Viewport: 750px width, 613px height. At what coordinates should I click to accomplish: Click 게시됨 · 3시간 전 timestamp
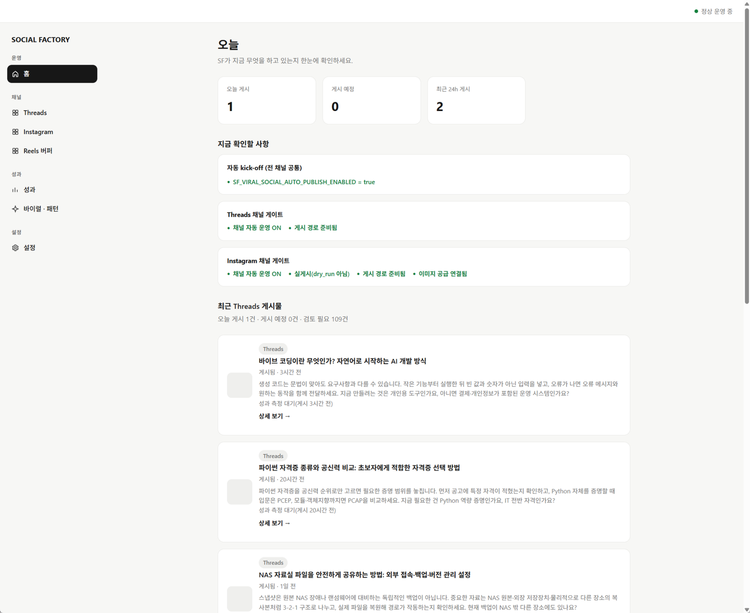point(280,372)
